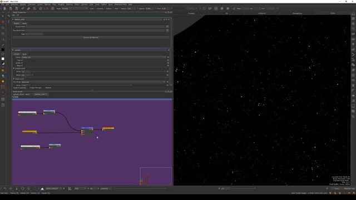Screen dimensions: 356x200
Task: Click the Opacity brush property button
Action: [100, 9]
